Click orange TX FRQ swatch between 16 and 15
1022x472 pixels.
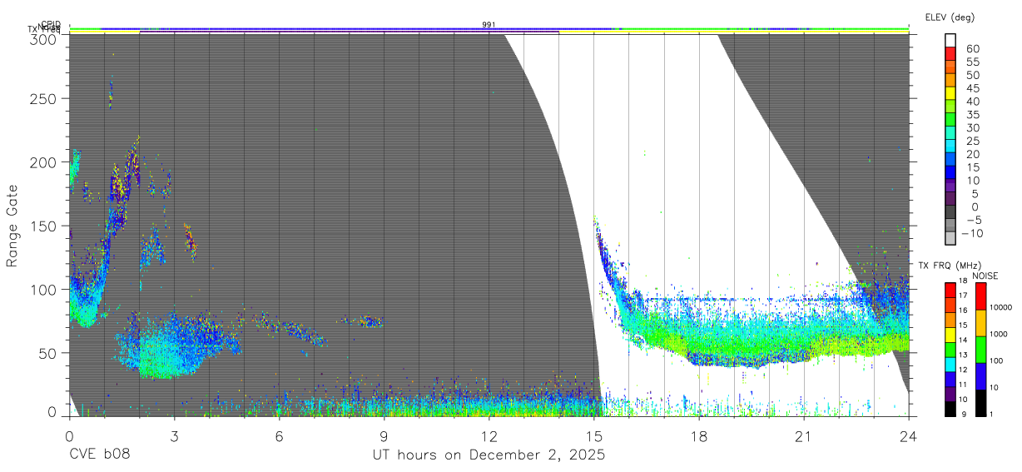[950, 320]
